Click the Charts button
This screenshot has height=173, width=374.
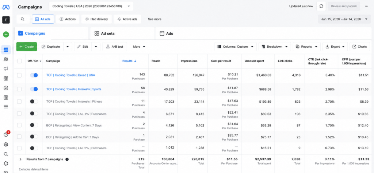point(360,47)
